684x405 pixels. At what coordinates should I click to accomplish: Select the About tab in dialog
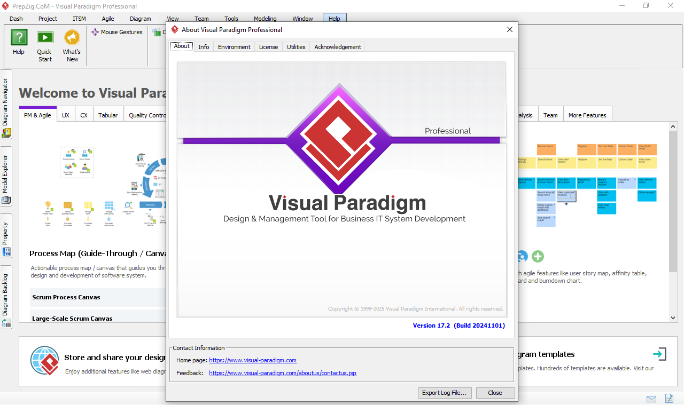(182, 46)
